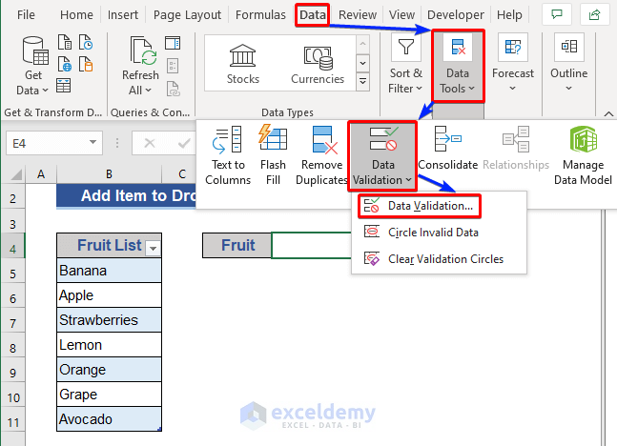
Task: Select the Fruit label cell
Action: 237,246
